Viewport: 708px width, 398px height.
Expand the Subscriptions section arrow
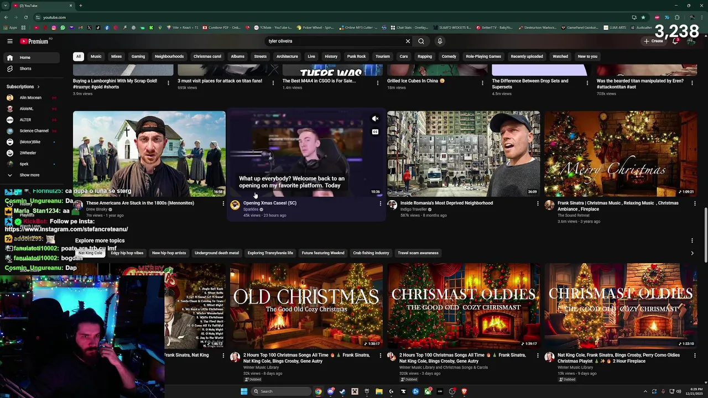coord(39,87)
